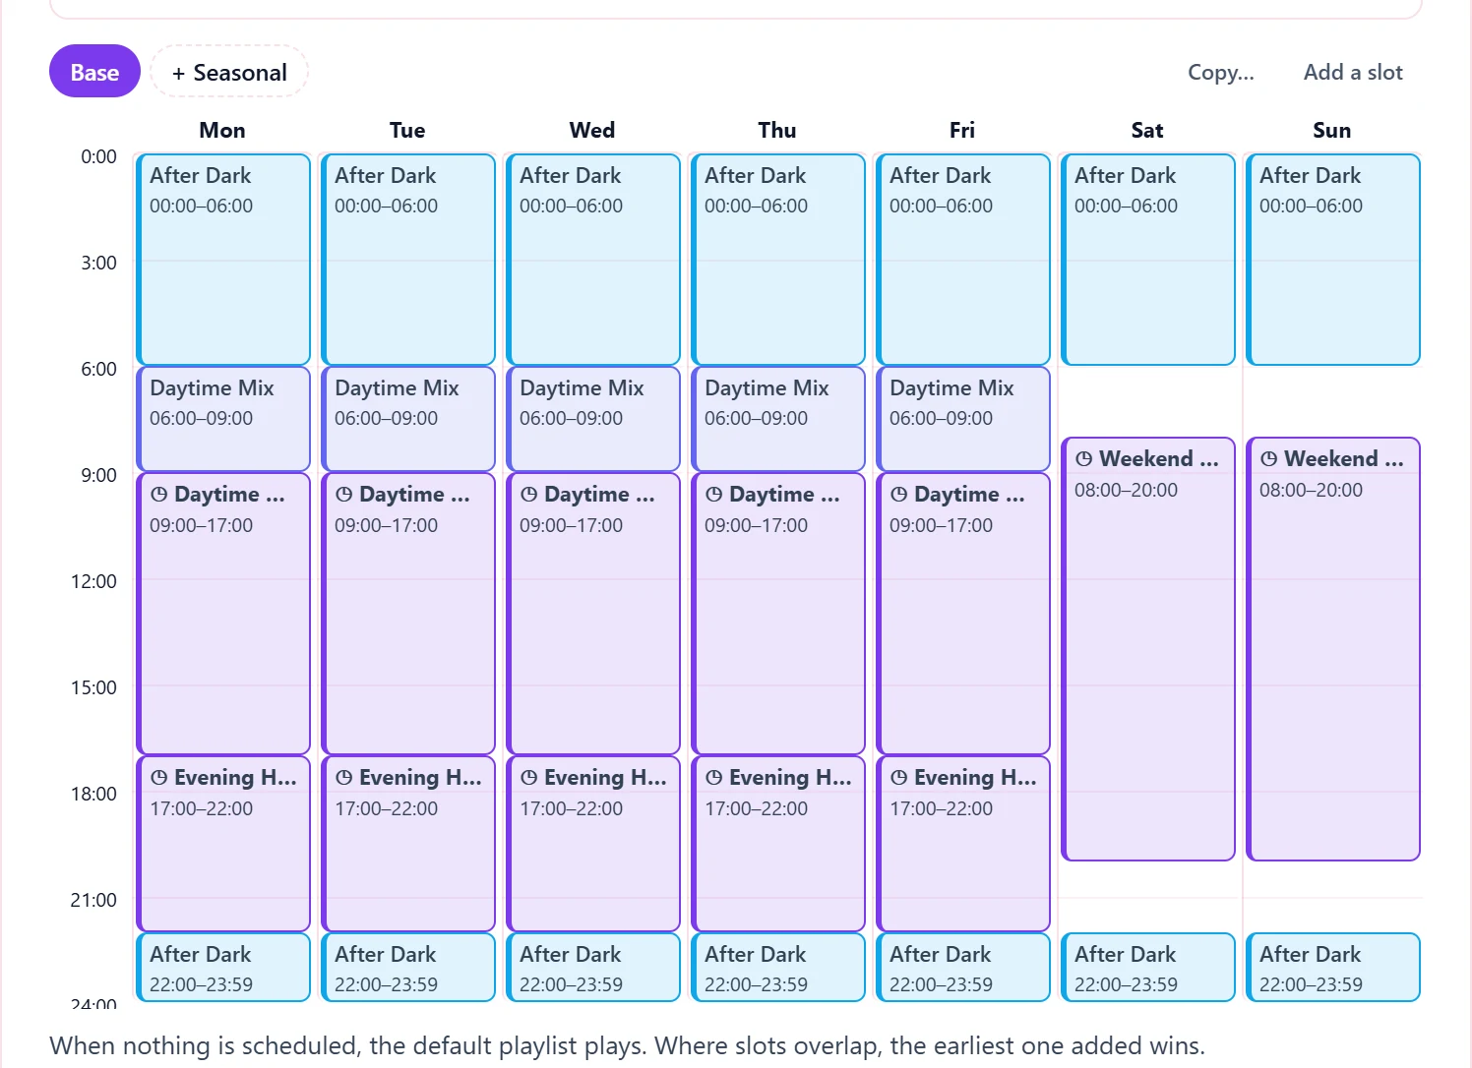
Task: Select the Base schedule tab
Action: point(94,72)
